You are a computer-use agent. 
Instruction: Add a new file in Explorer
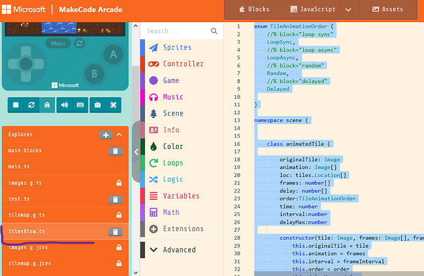click(x=106, y=135)
